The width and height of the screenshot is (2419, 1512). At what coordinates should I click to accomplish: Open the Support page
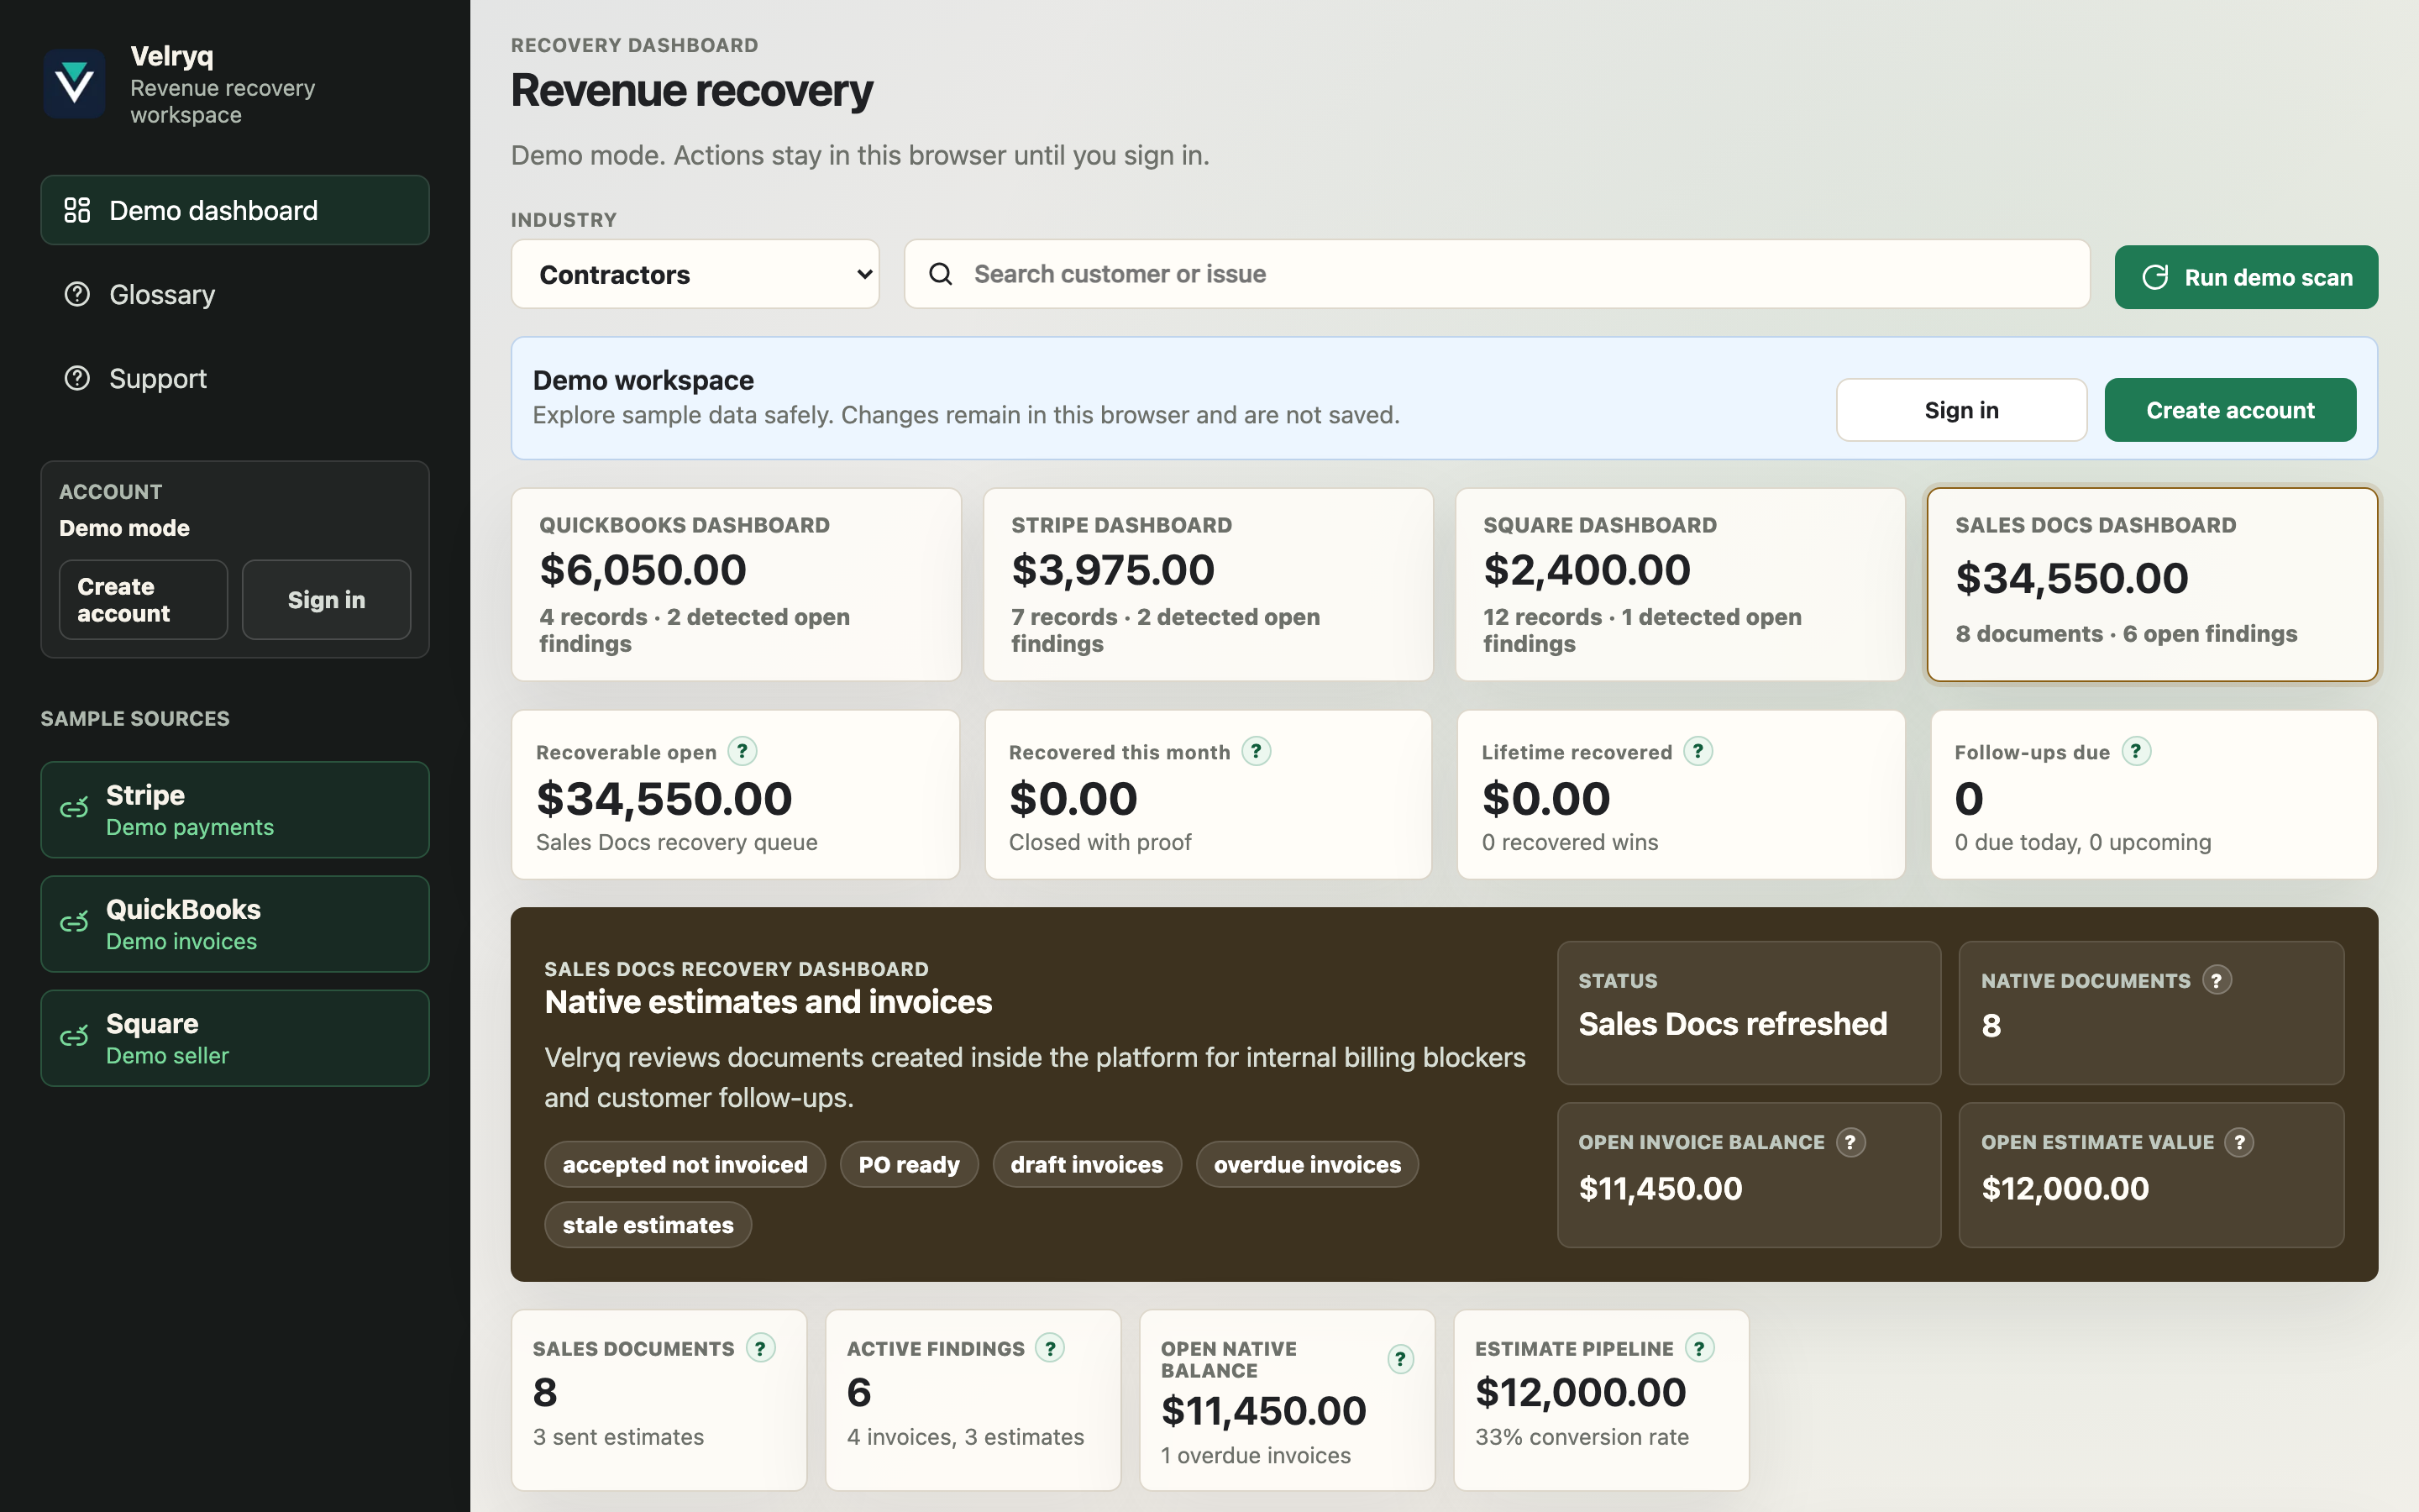(235, 378)
